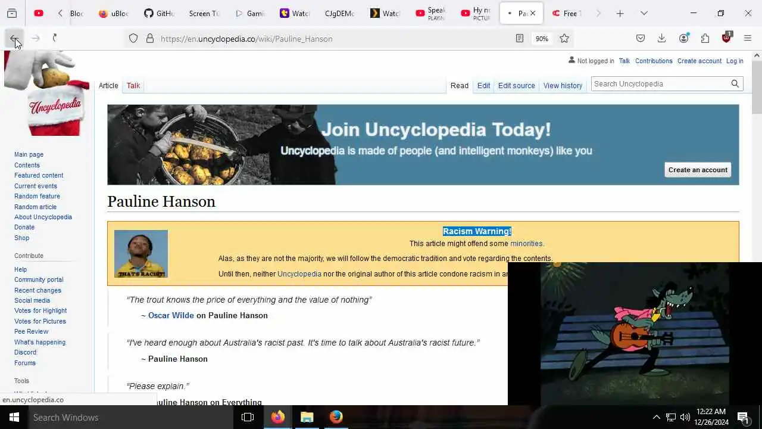This screenshot has width=762, height=429.
Task: Open the Firefox account icon
Action: (x=683, y=39)
